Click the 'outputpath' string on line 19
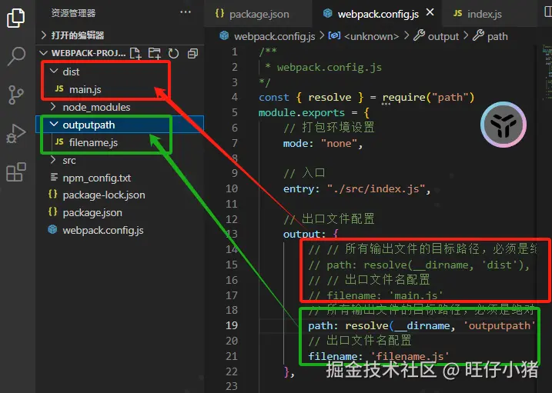The height and width of the screenshot is (393, 552). (x=499, y=326)
